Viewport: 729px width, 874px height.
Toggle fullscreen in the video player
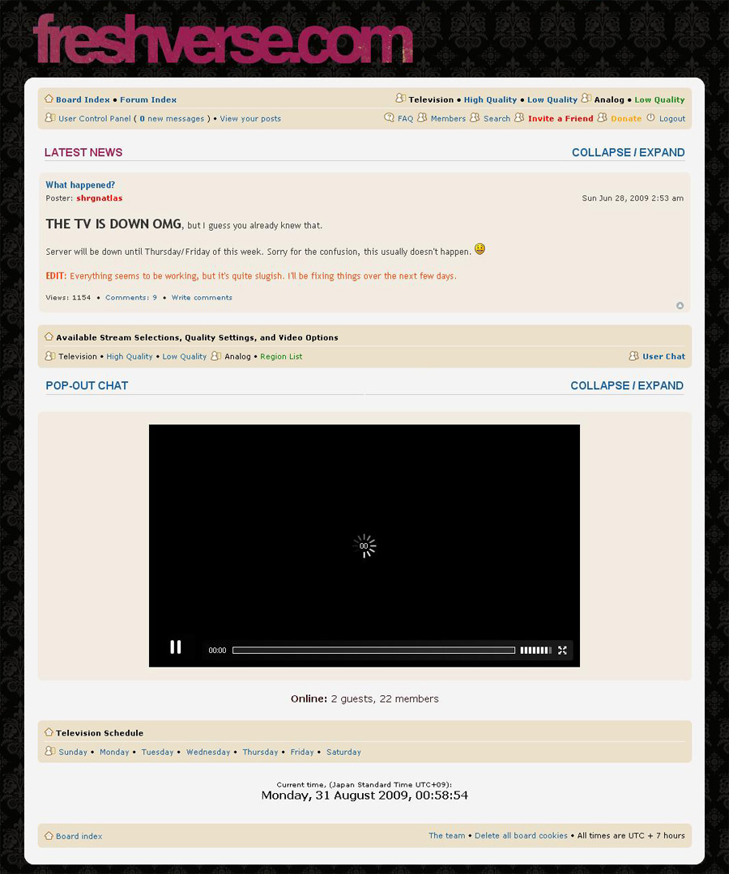pos(562,650)
